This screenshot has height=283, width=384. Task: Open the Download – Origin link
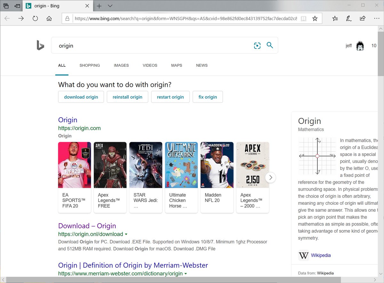click(87, 226)
